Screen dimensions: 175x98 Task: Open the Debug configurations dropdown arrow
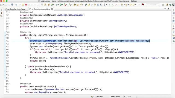pyautogui.click(x=58, y=5)
